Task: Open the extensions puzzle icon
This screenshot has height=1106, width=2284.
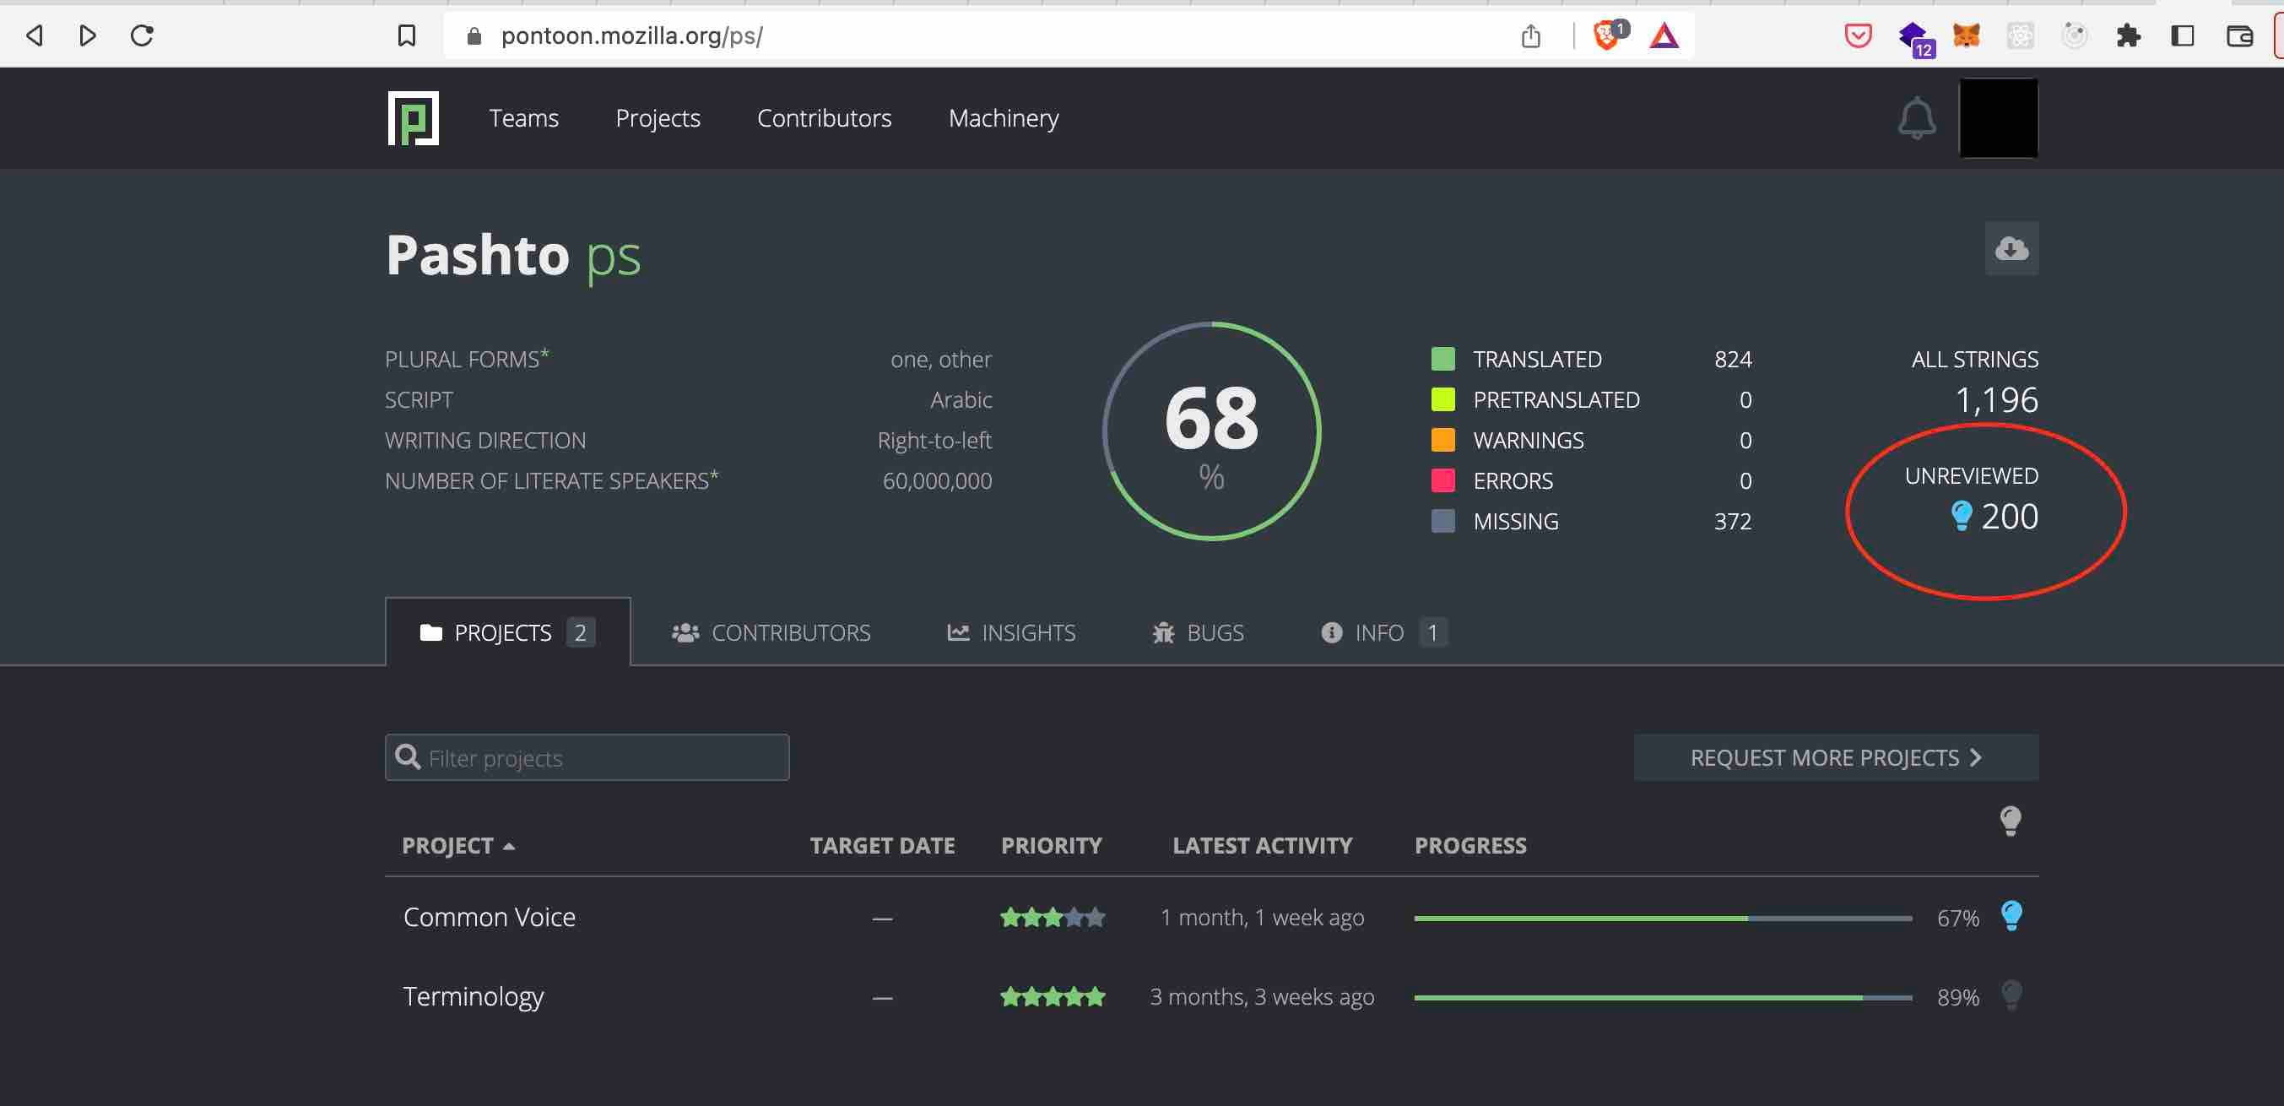Action: click(2128, 35)
